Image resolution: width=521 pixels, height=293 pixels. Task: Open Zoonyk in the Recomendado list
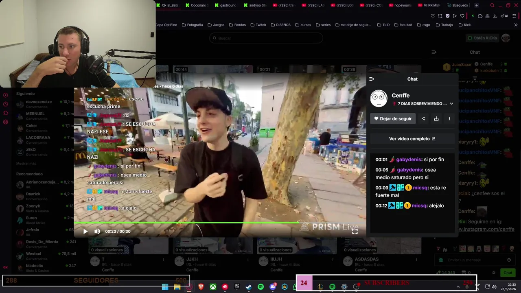point(45,208)
